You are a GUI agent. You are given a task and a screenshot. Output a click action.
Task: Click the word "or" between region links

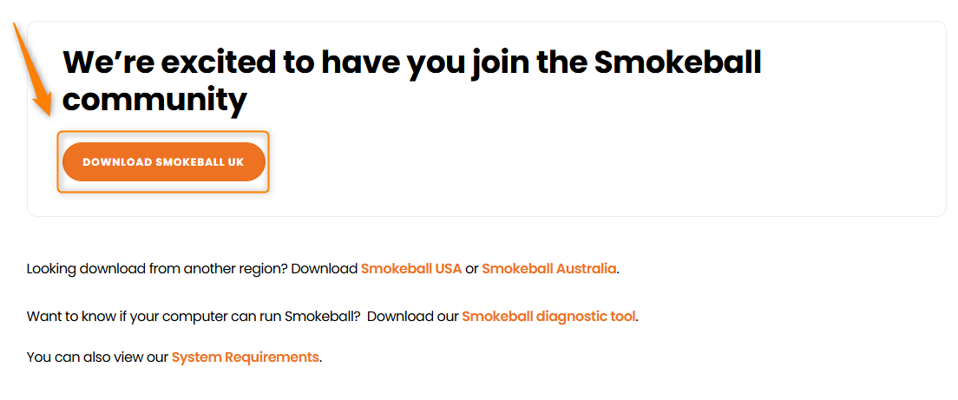[x=472, y=269]
